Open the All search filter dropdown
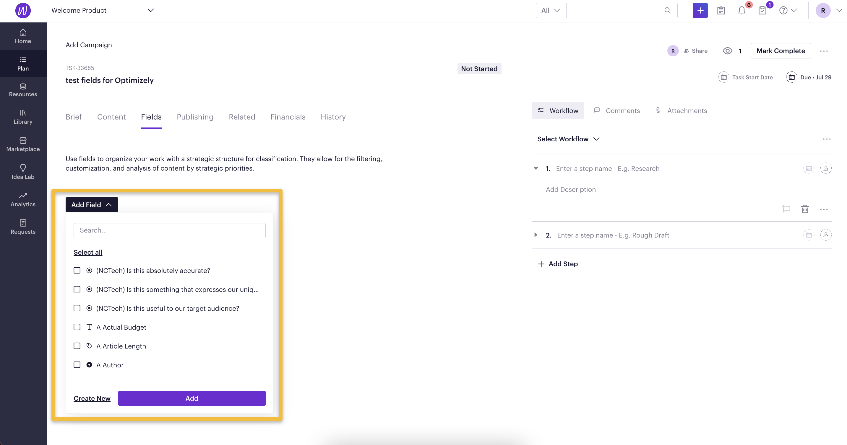The width and height of the screenshot is (847, 445). pos(551,11)
